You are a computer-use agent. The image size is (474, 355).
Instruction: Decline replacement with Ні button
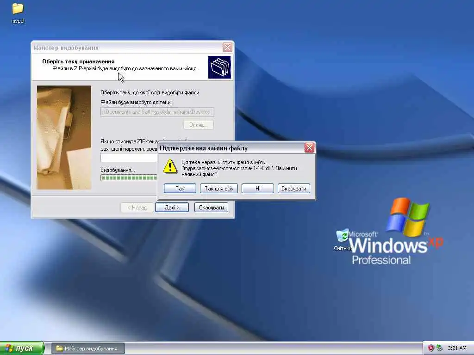click(x=257, y=189)
